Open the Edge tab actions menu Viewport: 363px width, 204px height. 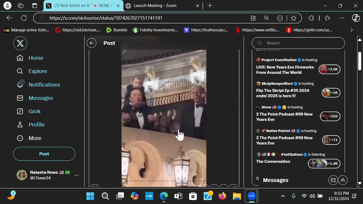tap(34, 5)
